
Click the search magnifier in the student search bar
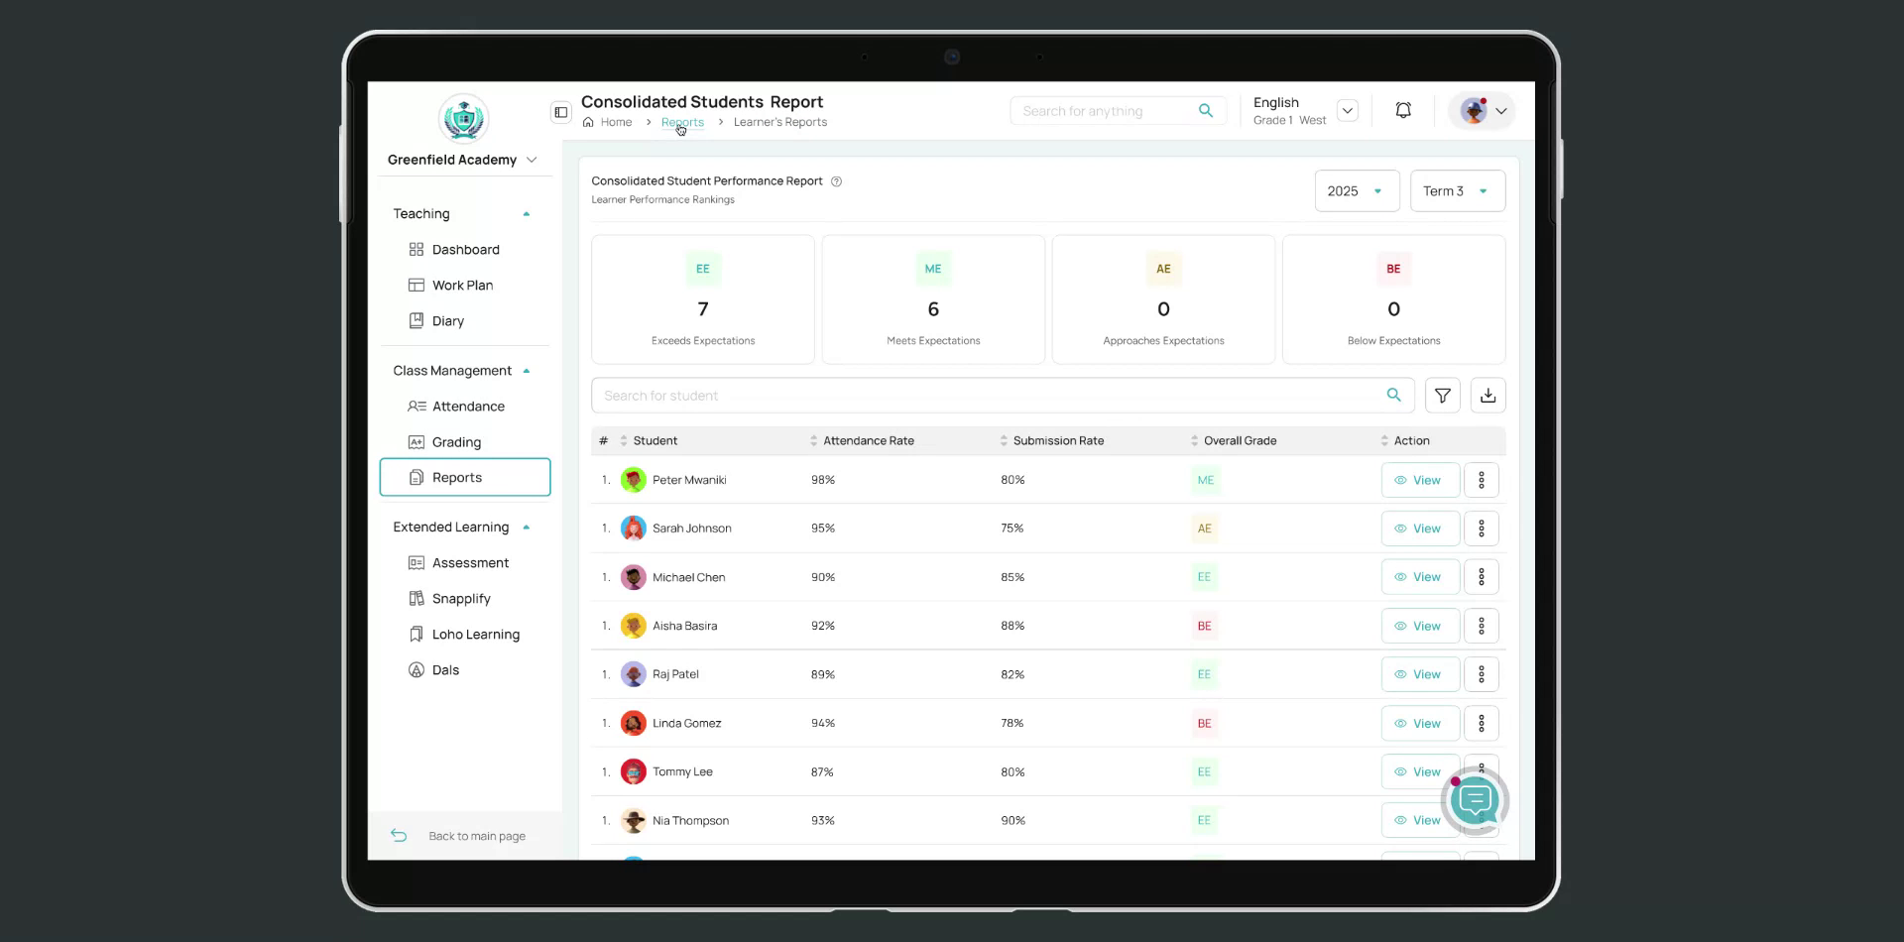coord(1393,395)
